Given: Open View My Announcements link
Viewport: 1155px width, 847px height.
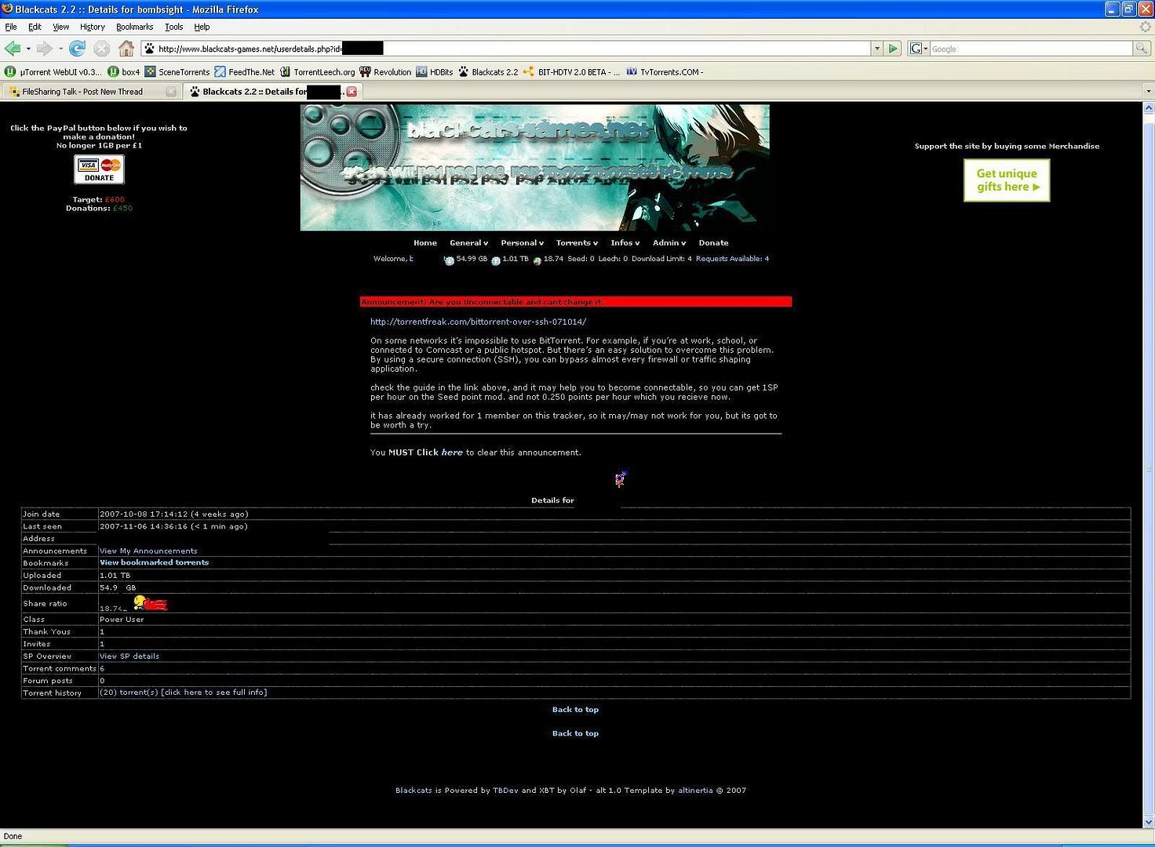Looking at the screenshot, I should [x=148, y=551].
